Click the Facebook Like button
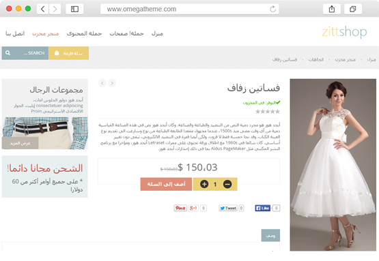Image resolution: width=379 pixels, height=261 pixels. tap(262, 208)
